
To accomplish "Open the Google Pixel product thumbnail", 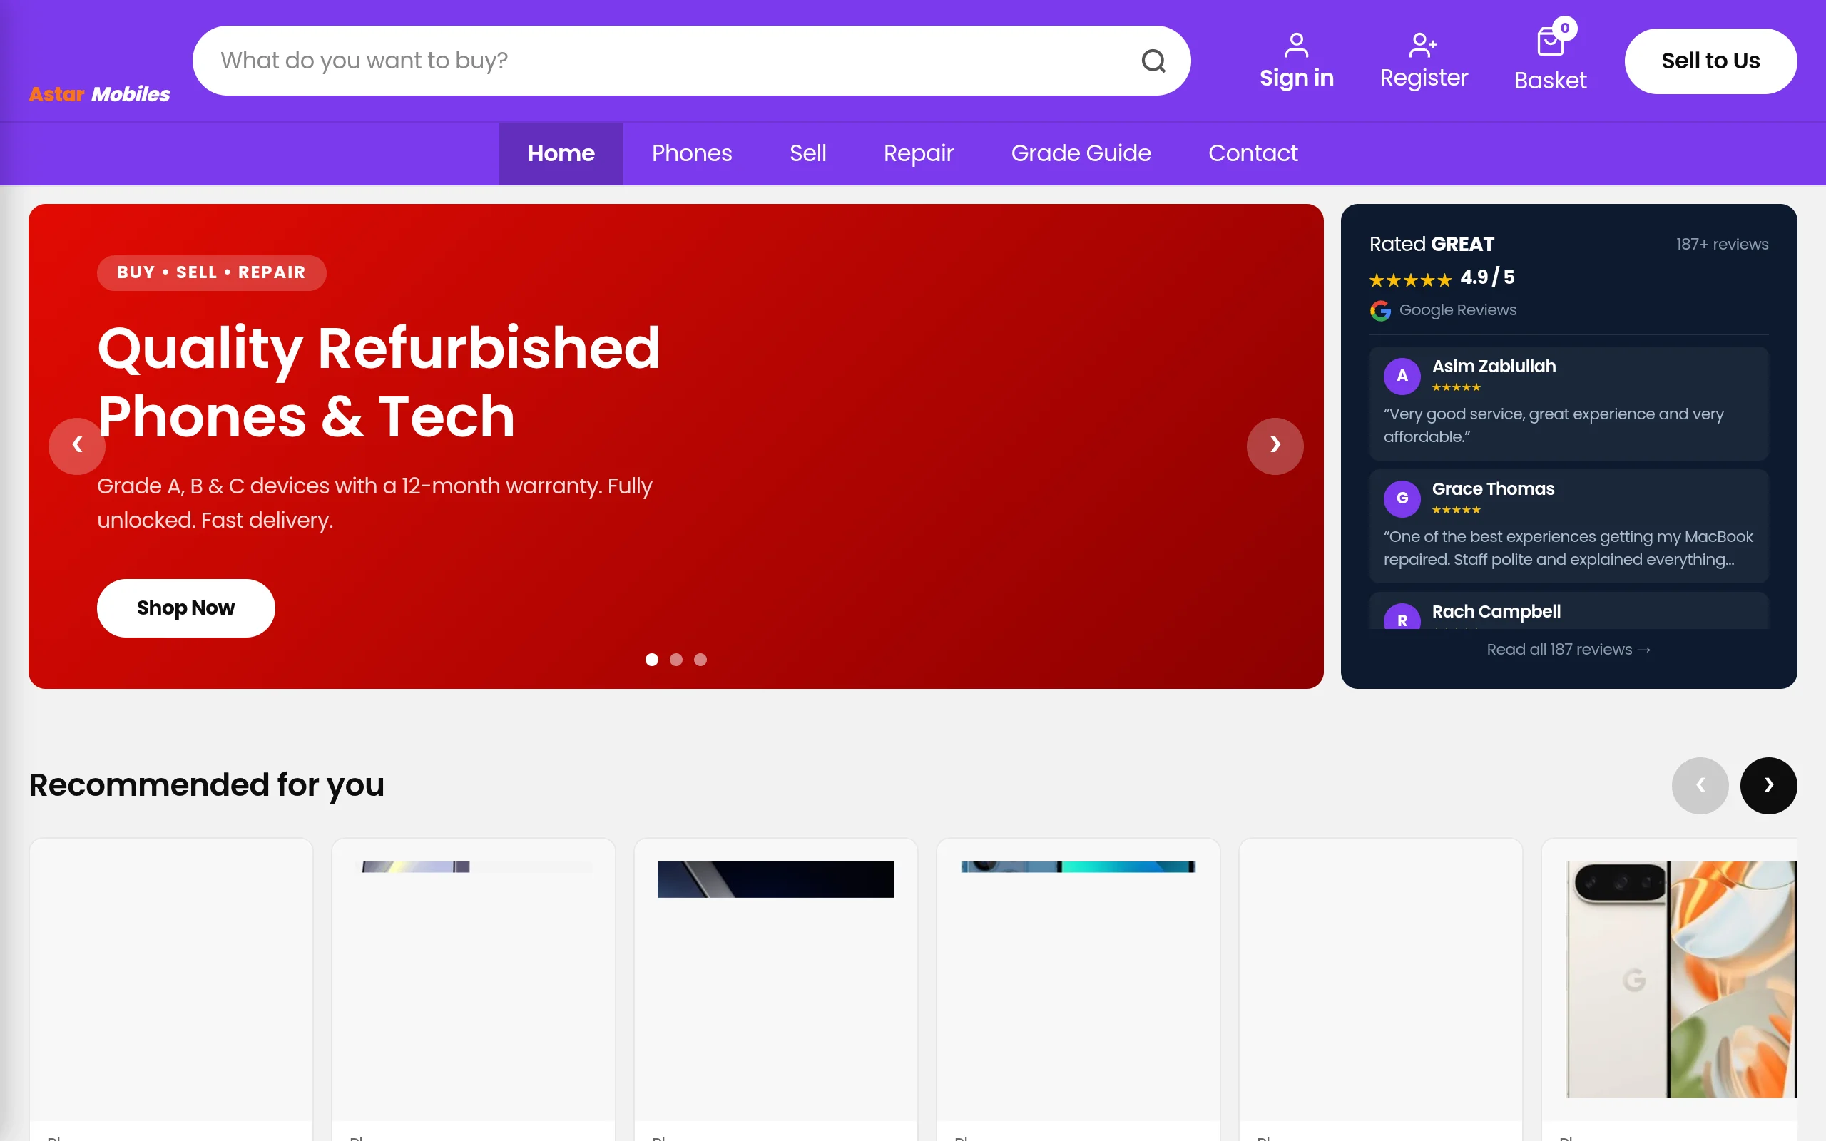I will pos(1681,980).
